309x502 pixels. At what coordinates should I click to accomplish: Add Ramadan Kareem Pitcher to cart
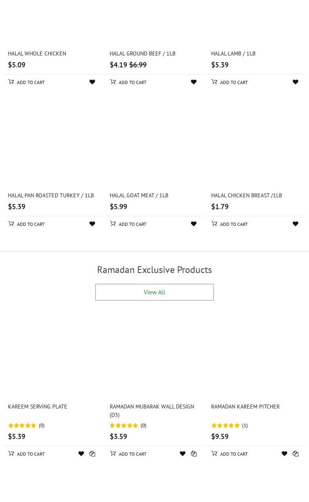[230, 454]
